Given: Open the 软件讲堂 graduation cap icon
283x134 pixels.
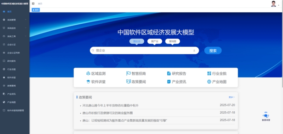Looking at the screenshot, I should tap(88, 82).
